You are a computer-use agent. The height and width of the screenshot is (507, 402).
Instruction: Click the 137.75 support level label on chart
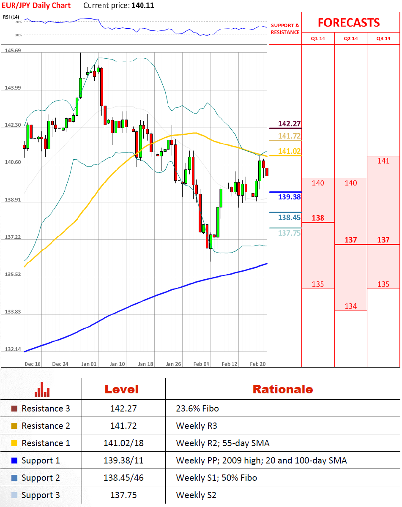(289, 233)
